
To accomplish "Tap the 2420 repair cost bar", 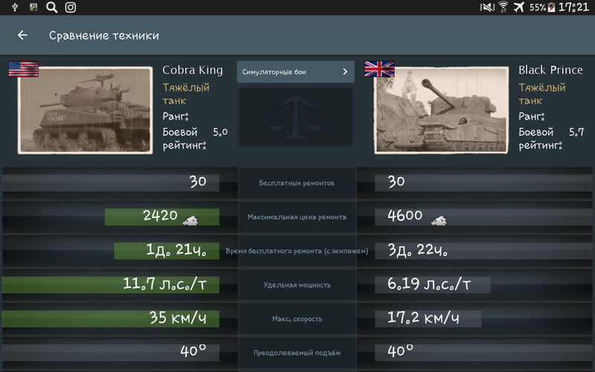I will 162,217.
